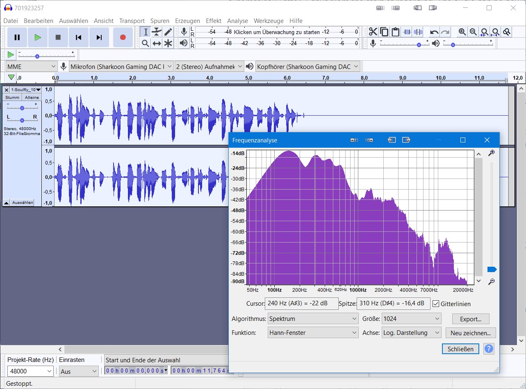Start recording with the red Record button

(x=123, y=37)
